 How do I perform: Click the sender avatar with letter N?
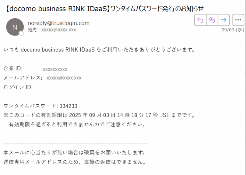(x=15, y=27)
